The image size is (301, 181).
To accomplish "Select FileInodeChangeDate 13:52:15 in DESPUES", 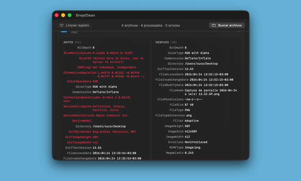I will point(194,80).
